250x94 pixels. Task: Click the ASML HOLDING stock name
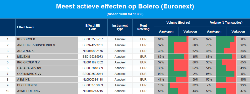(29, 91)
